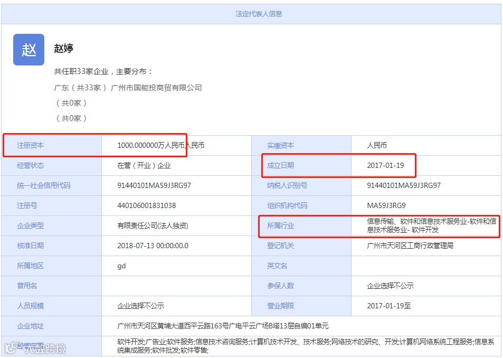The height and width of the screenshot is (358, 503).
Task: Click 广东（共33家）region entry
Action: click(x=80, y=88)
